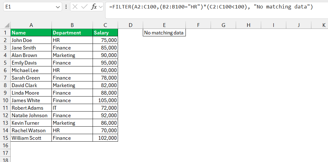The height and width of the screenshot is (162, 328).
Task: Click the Alan Brown cell
Action: pos(31,55)
